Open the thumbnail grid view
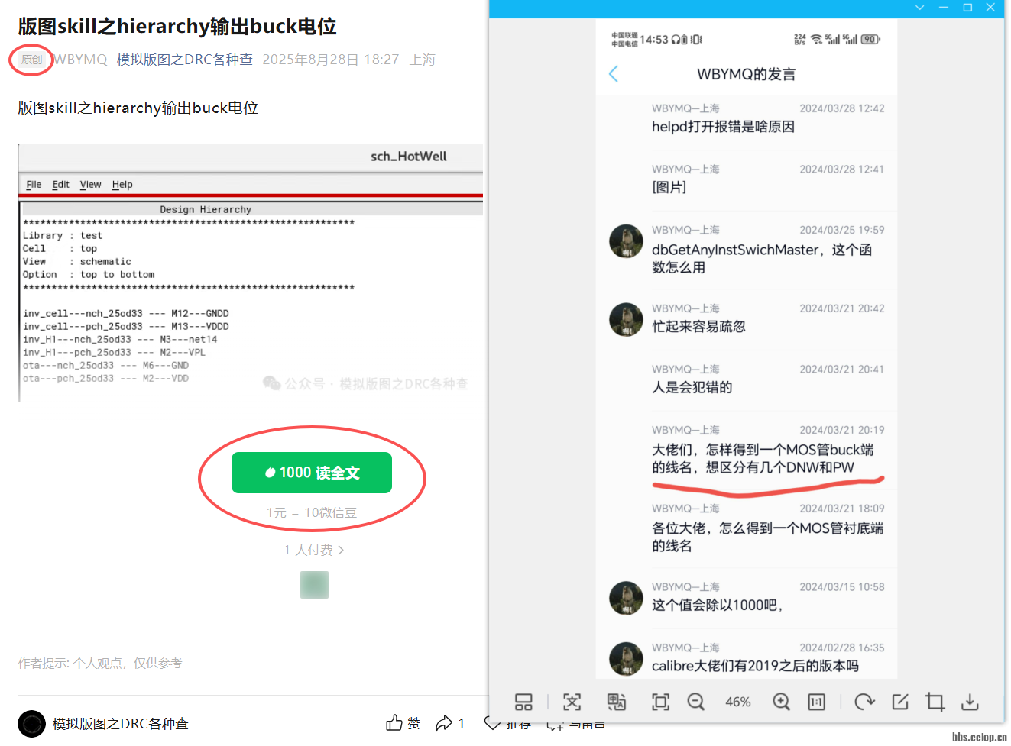Screen dimensions: 1011x746 pyautogui.click(x=524, y=702)
